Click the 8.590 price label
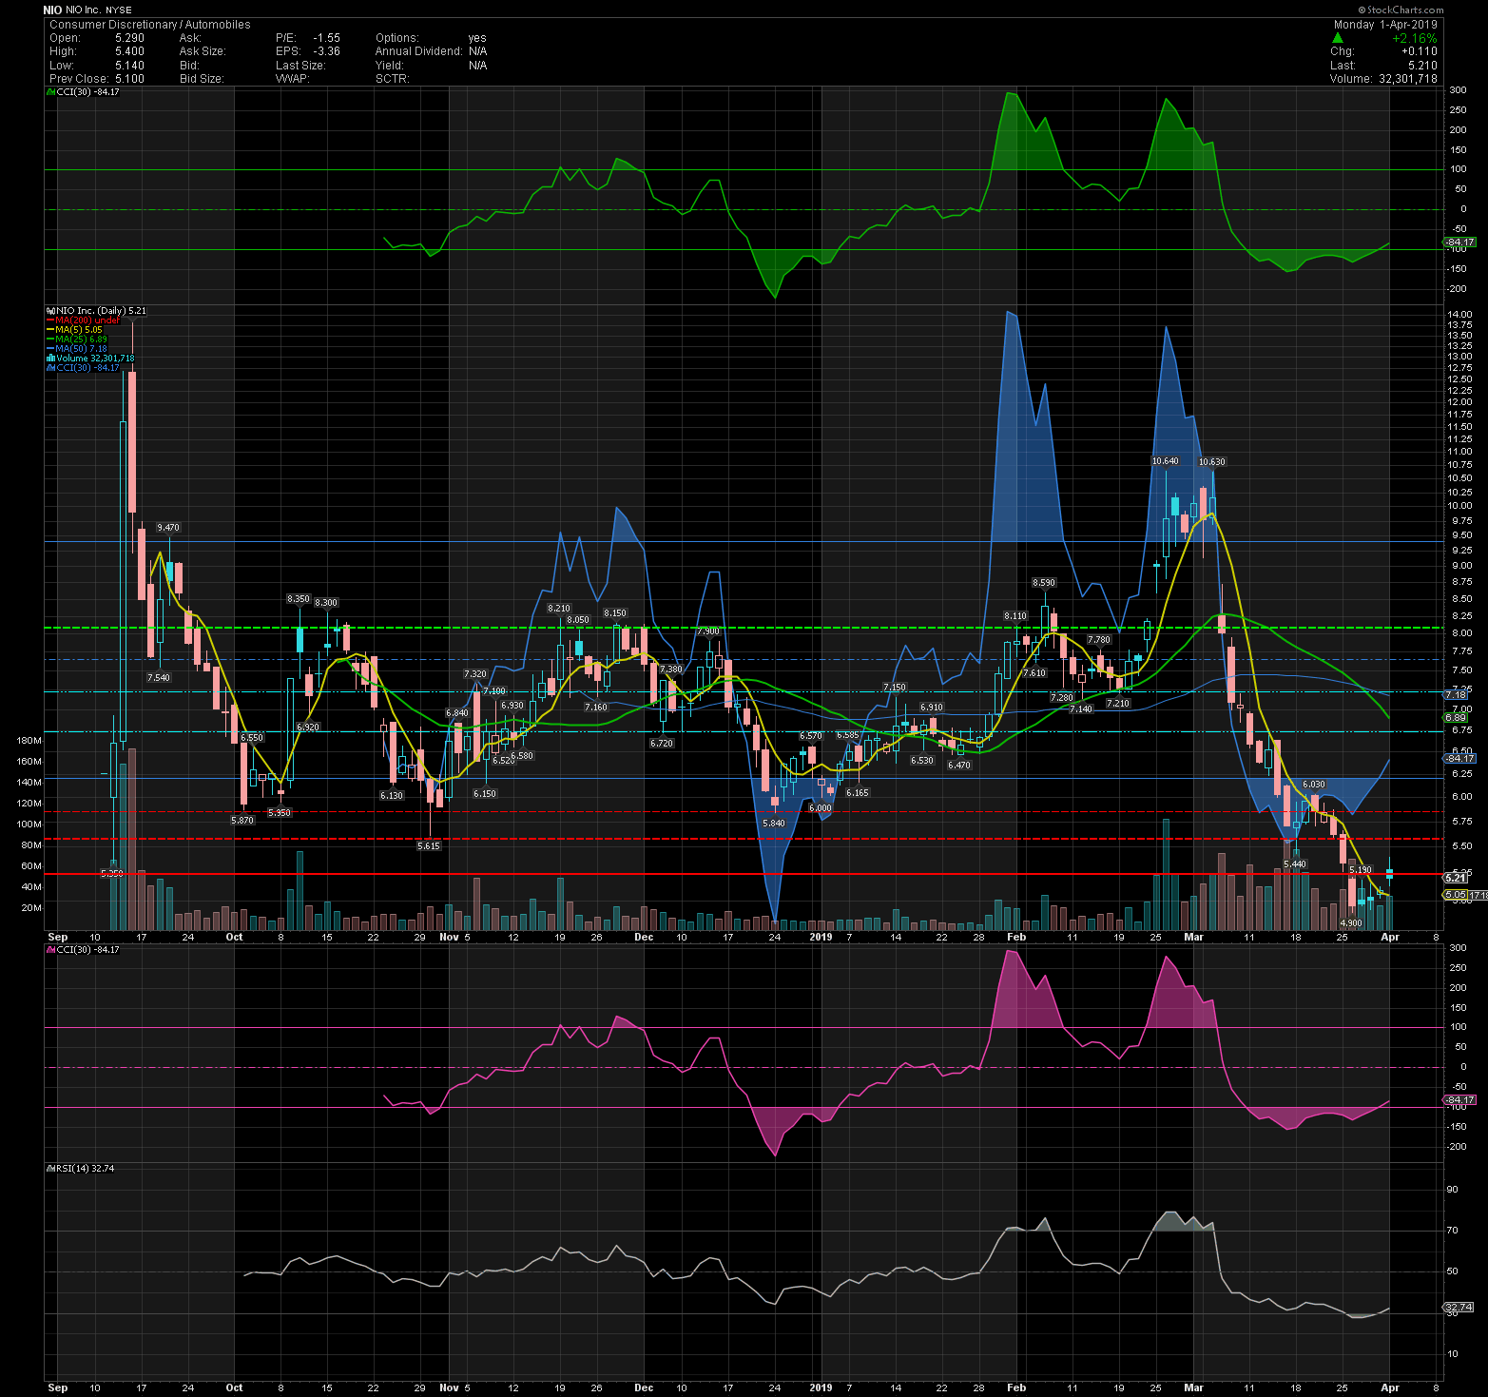 pos(1044,583)
